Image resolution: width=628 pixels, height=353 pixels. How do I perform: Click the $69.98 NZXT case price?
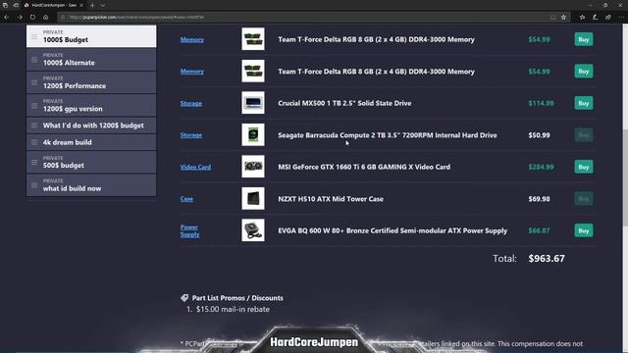point(539,199)
